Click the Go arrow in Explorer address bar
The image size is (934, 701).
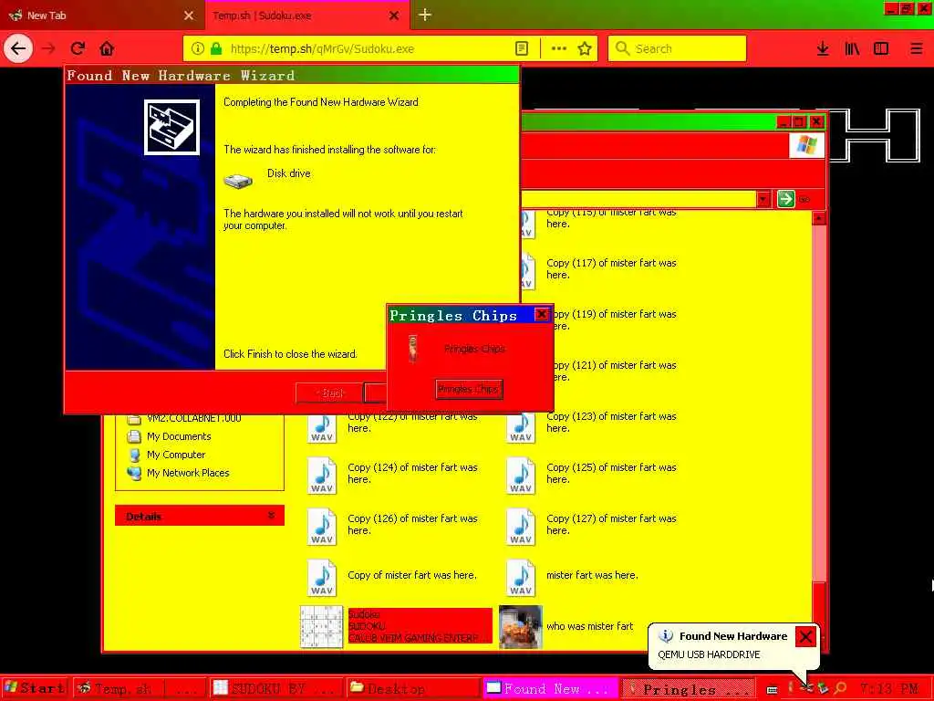(785, 198)
